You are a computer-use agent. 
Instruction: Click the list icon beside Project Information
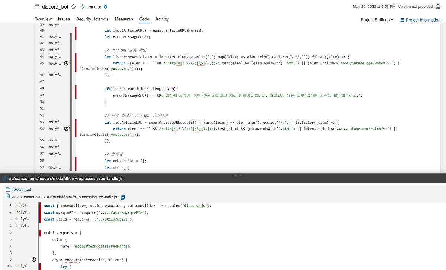pyautogui.click(x=402, y=20)
